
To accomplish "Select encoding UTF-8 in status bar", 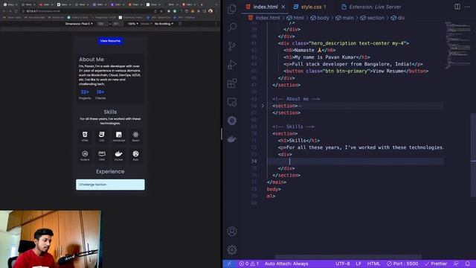I will (342, 264).
